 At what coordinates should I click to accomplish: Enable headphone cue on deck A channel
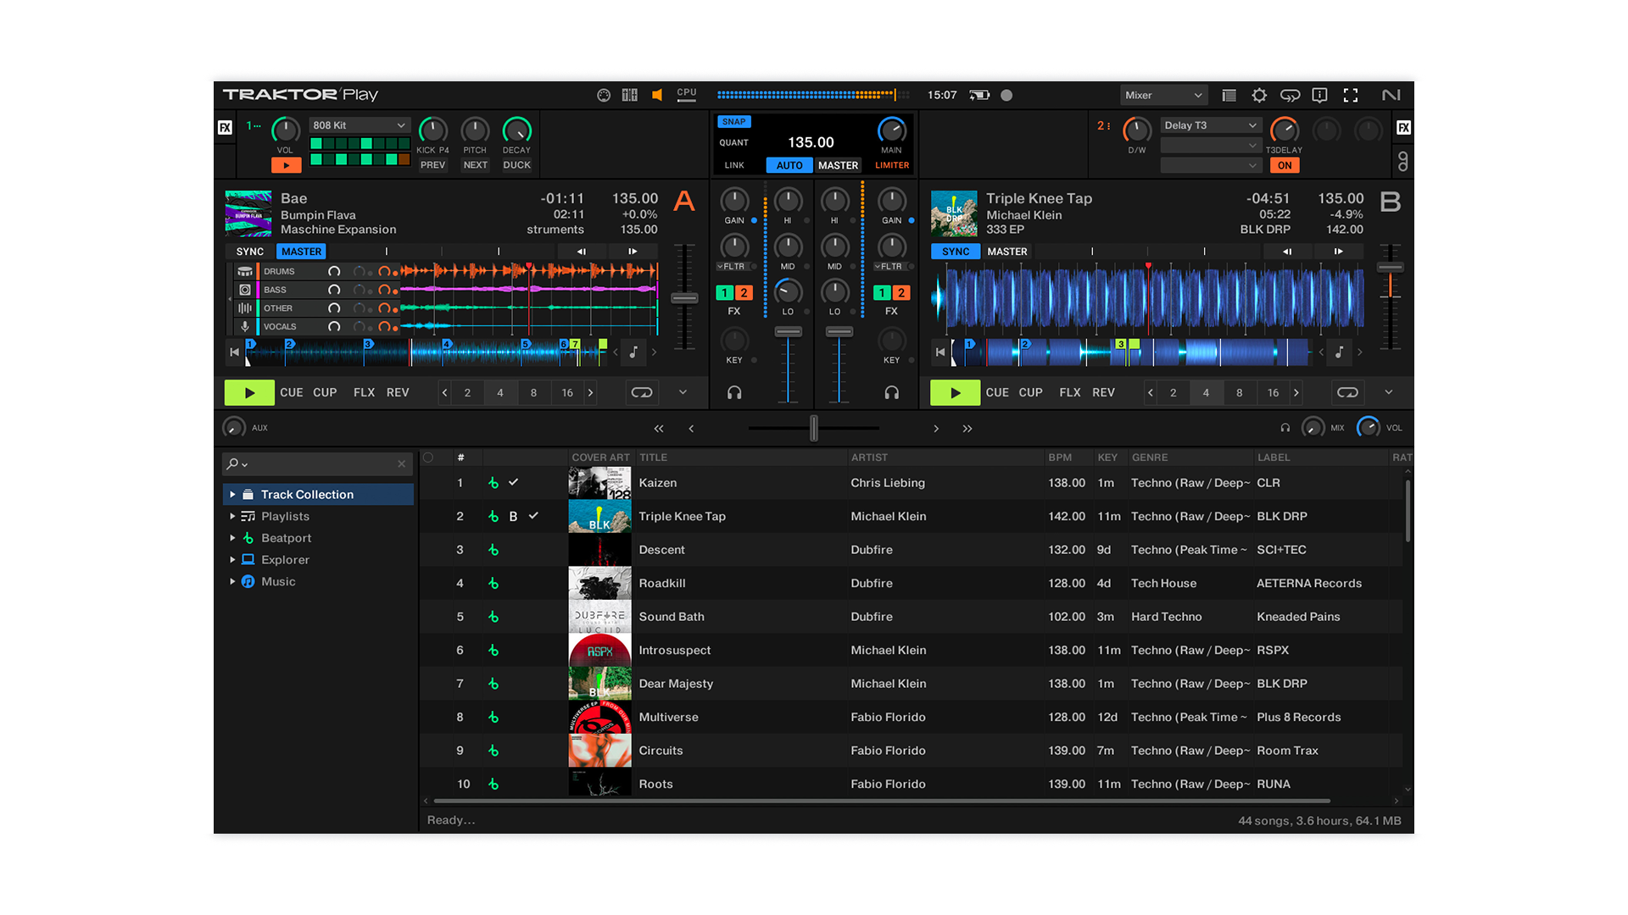[734, 392]
